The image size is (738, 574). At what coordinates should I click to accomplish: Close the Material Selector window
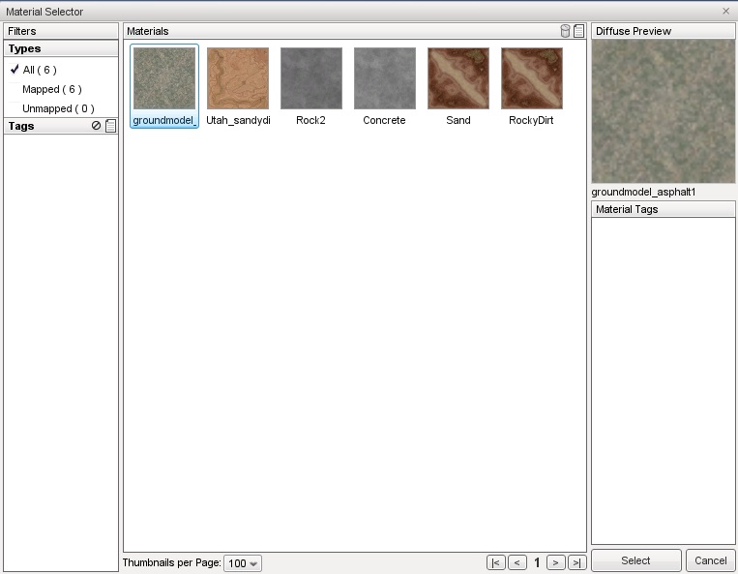tap(725, 12)
